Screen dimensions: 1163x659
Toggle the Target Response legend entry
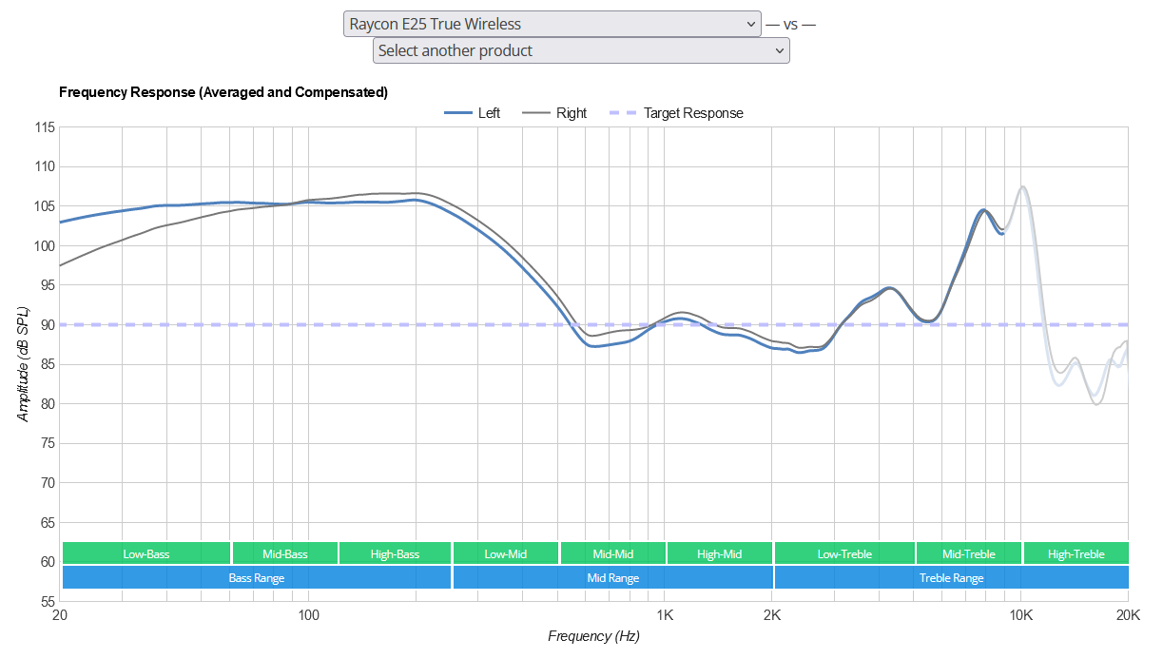point(678,113)
